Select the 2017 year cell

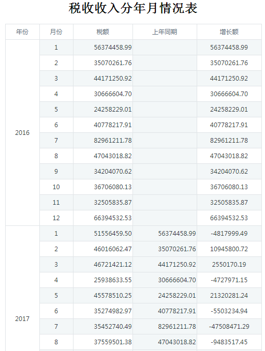click(22, 318)
